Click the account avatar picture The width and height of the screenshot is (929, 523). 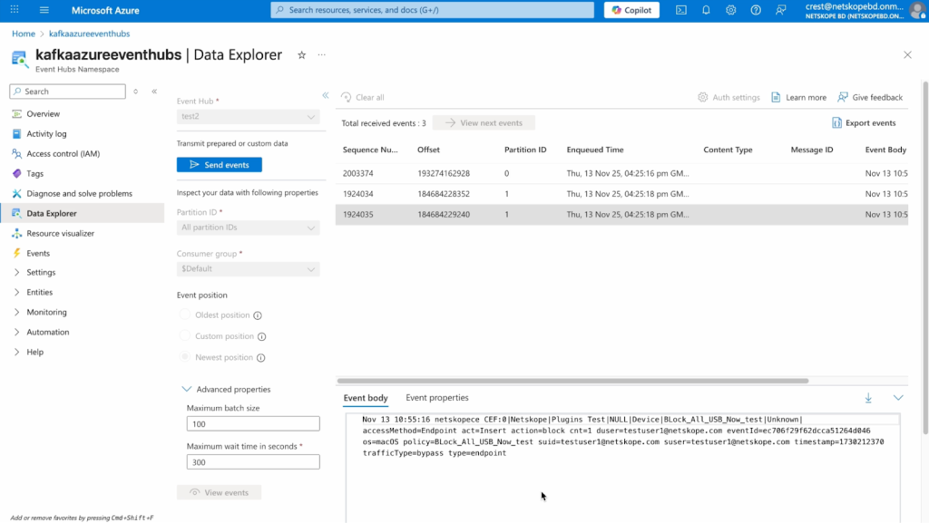click(x=917, y=10)
